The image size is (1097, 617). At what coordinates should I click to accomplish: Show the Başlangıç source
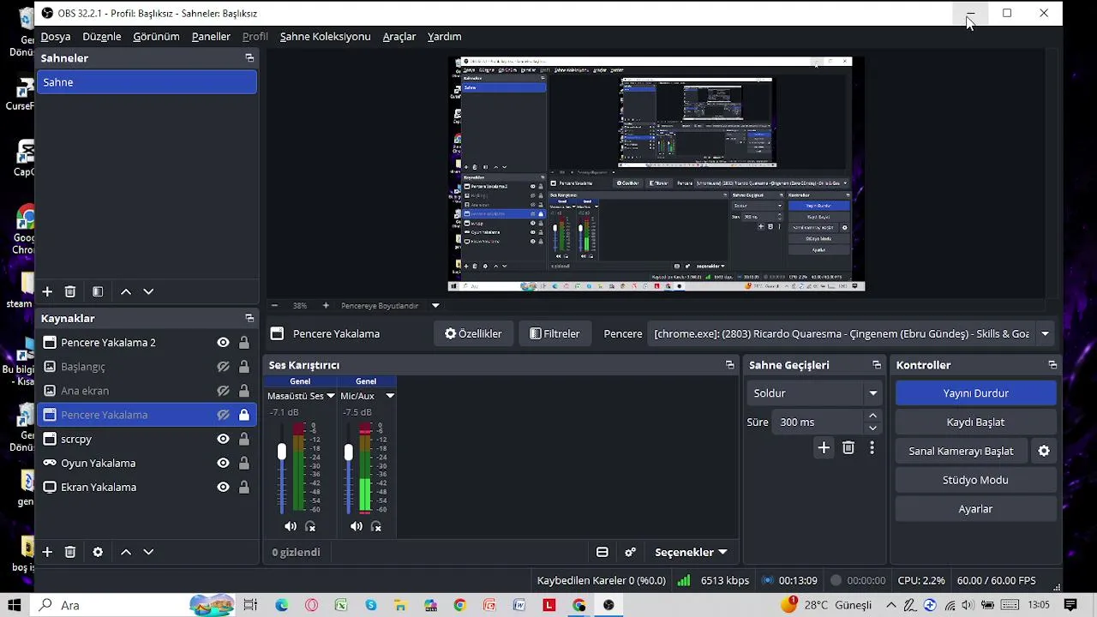coord(223,367)
